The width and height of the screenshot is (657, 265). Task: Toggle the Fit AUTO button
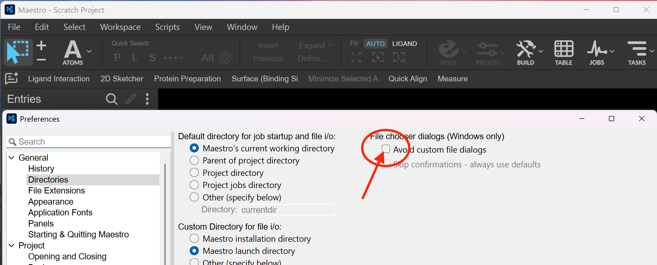click(x=375, y=44)
